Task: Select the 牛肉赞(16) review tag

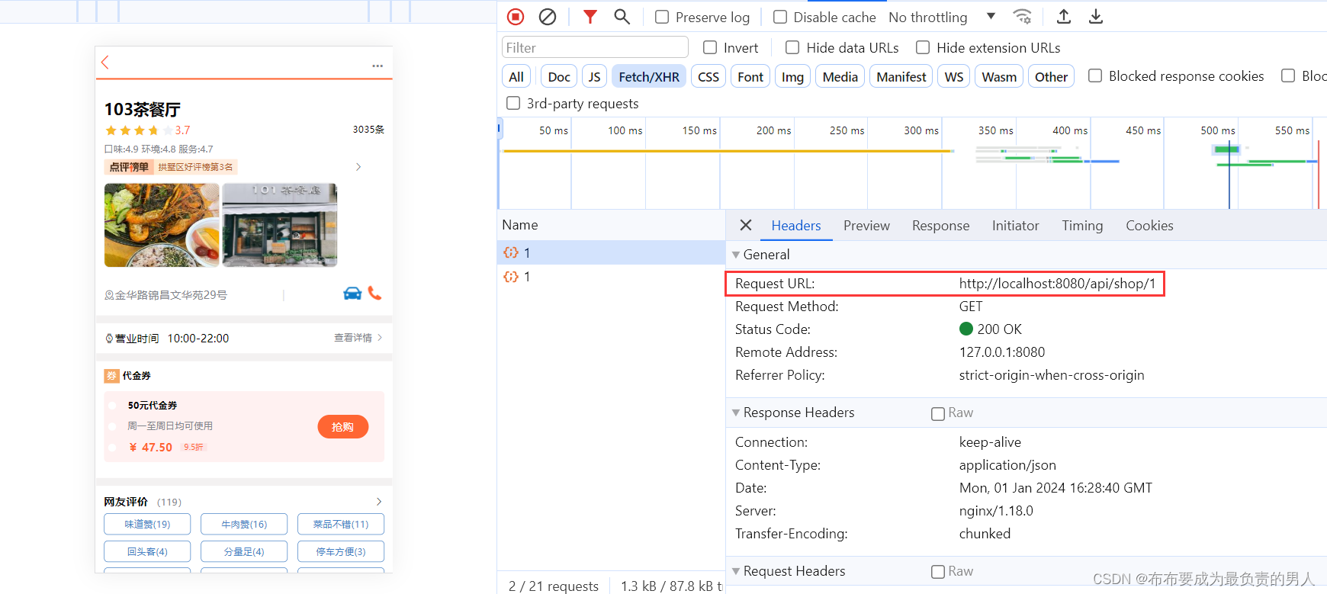Action: [244, 524]
